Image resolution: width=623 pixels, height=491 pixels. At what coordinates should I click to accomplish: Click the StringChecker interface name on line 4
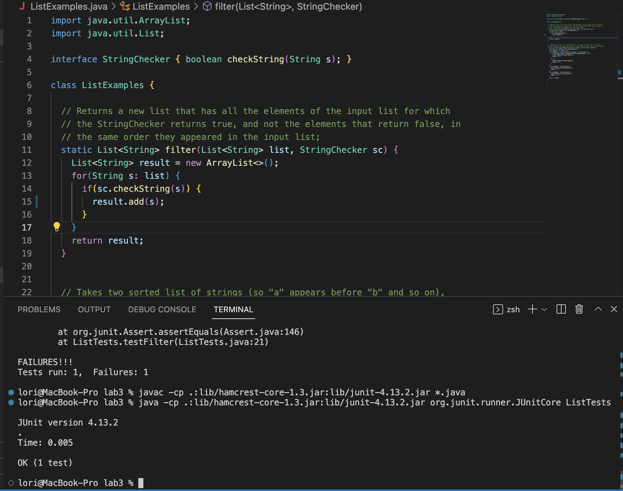[136, 59]
